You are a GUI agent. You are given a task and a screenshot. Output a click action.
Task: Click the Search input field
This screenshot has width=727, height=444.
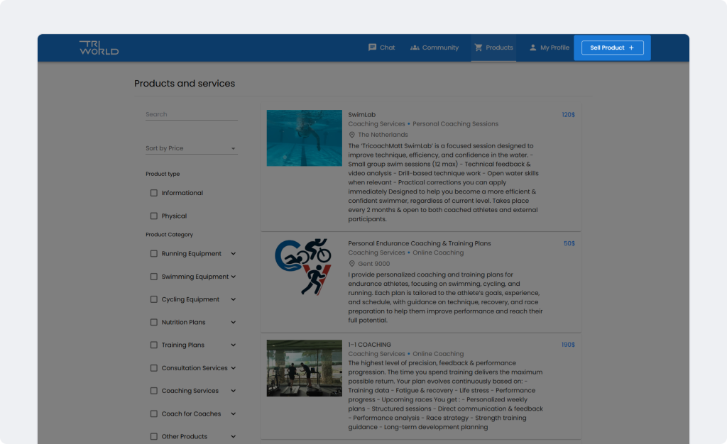(191, 114)
